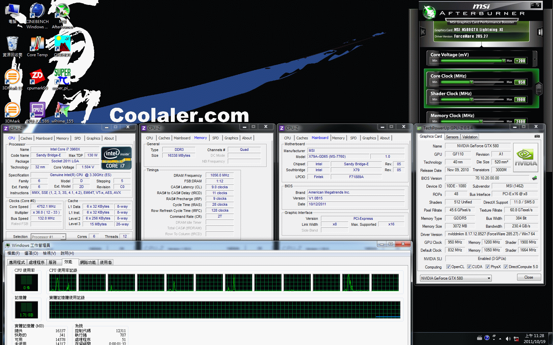Click the GPU-Z BIOS save chip icon
The width and height of the screenshot is (553, 345).
pos(535,178)
